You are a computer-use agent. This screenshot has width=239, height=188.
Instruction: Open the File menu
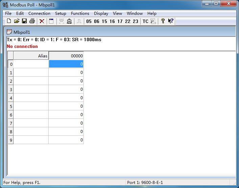(x=8, y=14)
